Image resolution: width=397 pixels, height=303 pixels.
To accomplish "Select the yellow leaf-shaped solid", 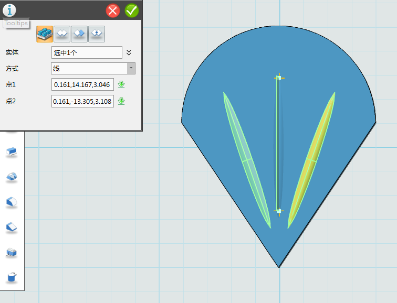I will point(312,160).
